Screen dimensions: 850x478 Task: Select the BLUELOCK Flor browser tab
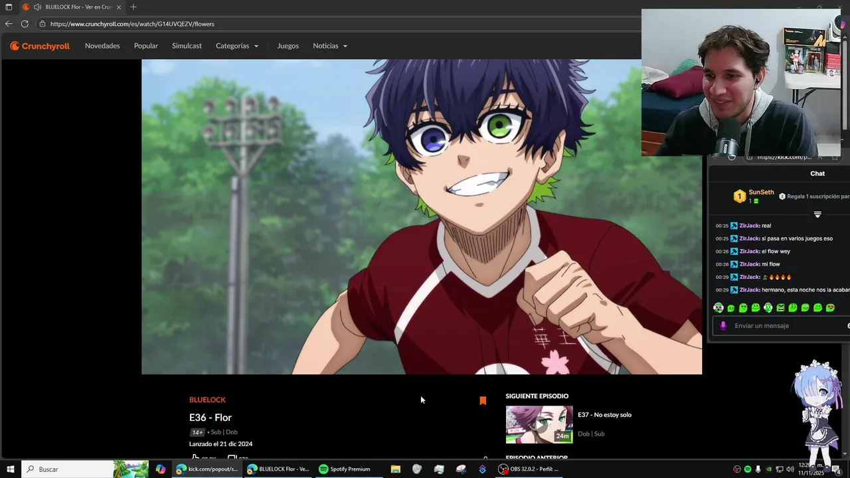coord(72,7)
